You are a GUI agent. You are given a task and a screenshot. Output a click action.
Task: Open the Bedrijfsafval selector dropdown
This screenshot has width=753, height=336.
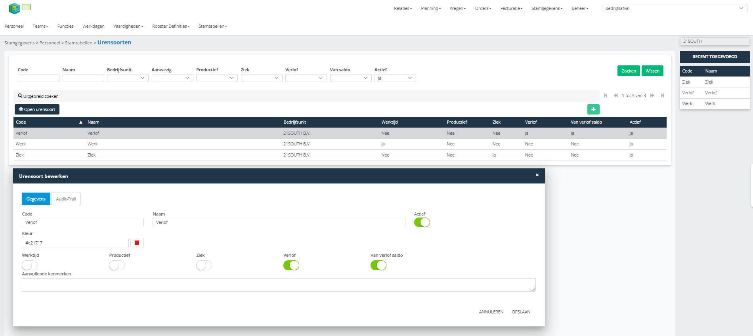(x=675, y=8)
